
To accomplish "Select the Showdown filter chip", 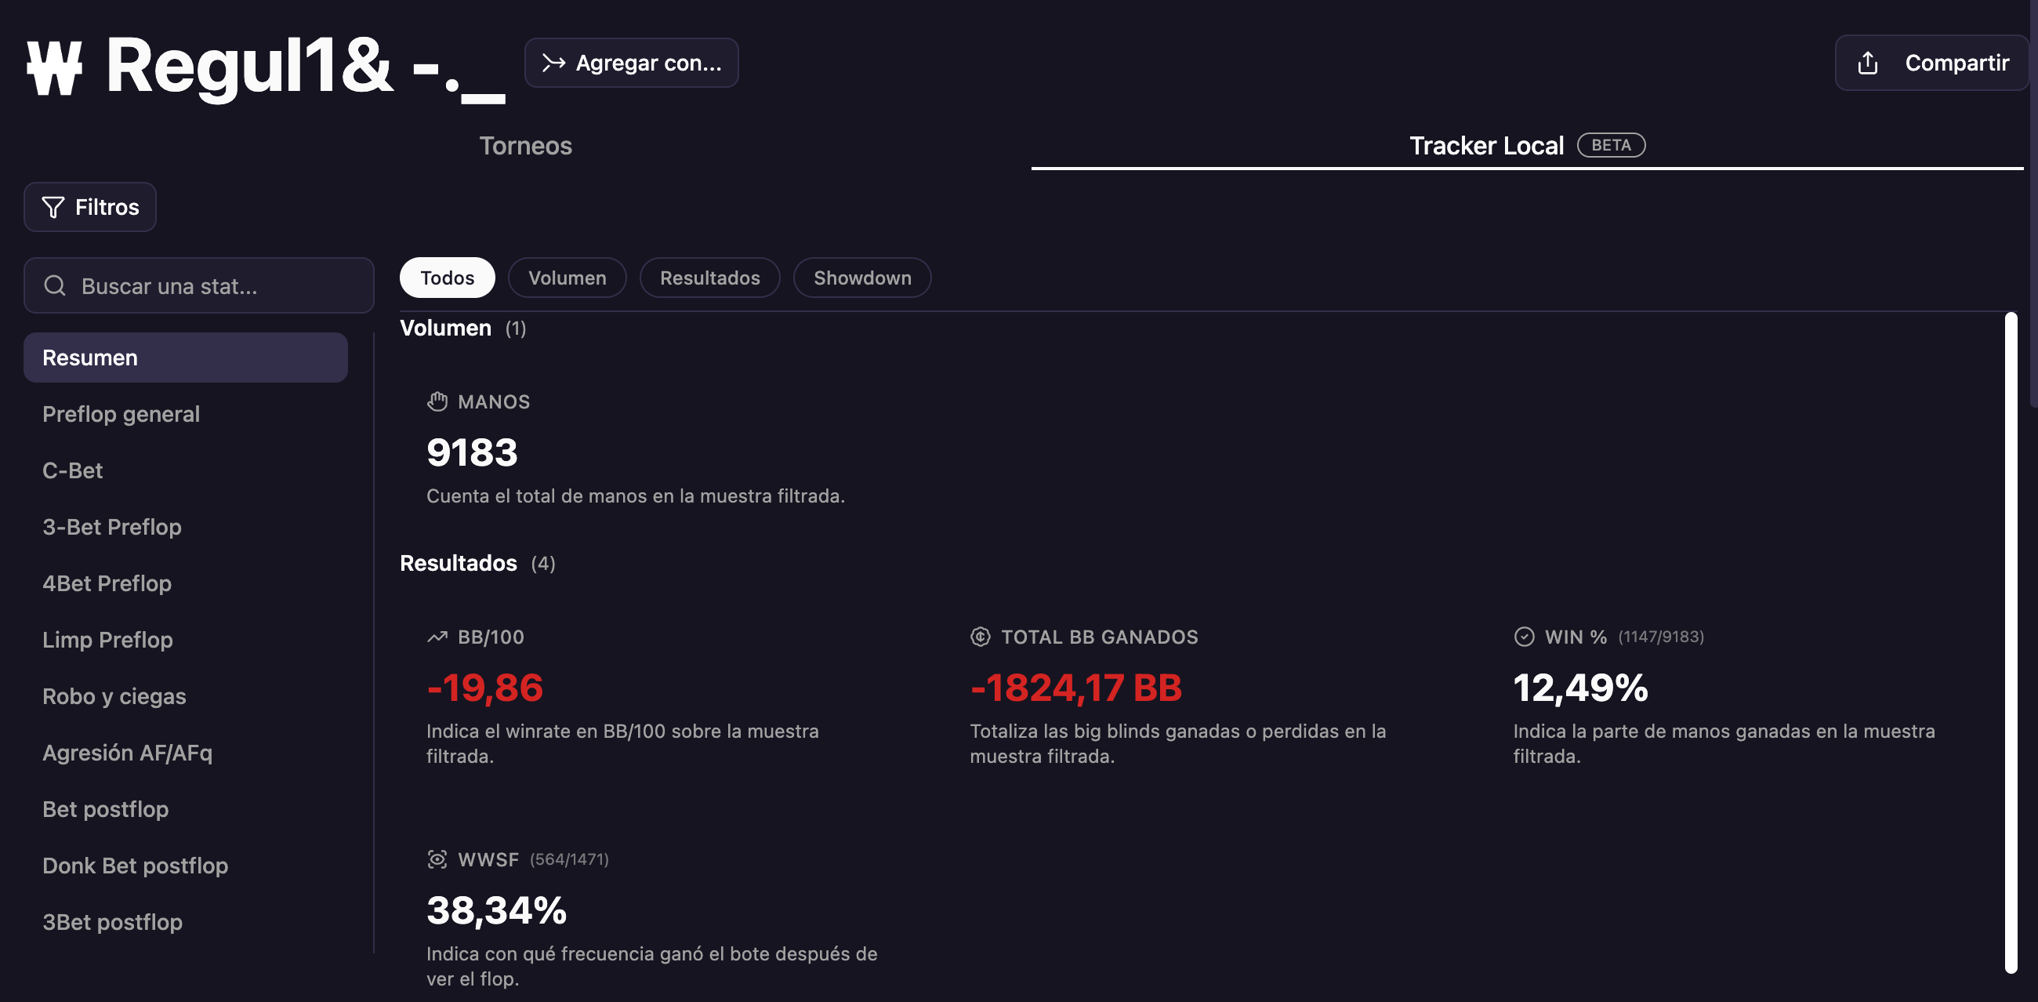I will click(x=862, y=278).
